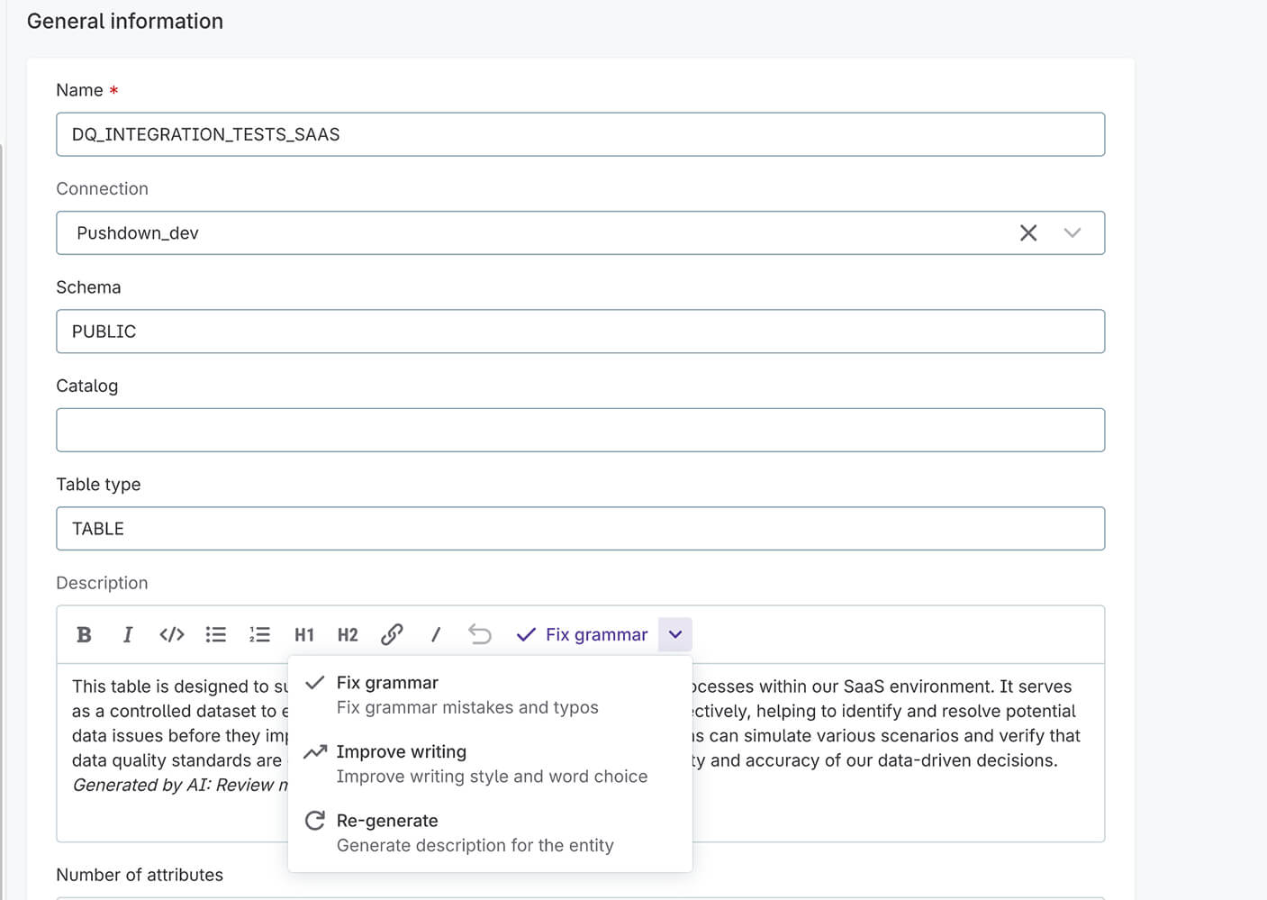Click the slash command icon in toolbar
Image resolution: width=1267 pixels, height=900 pixels.
coord(436,634)
